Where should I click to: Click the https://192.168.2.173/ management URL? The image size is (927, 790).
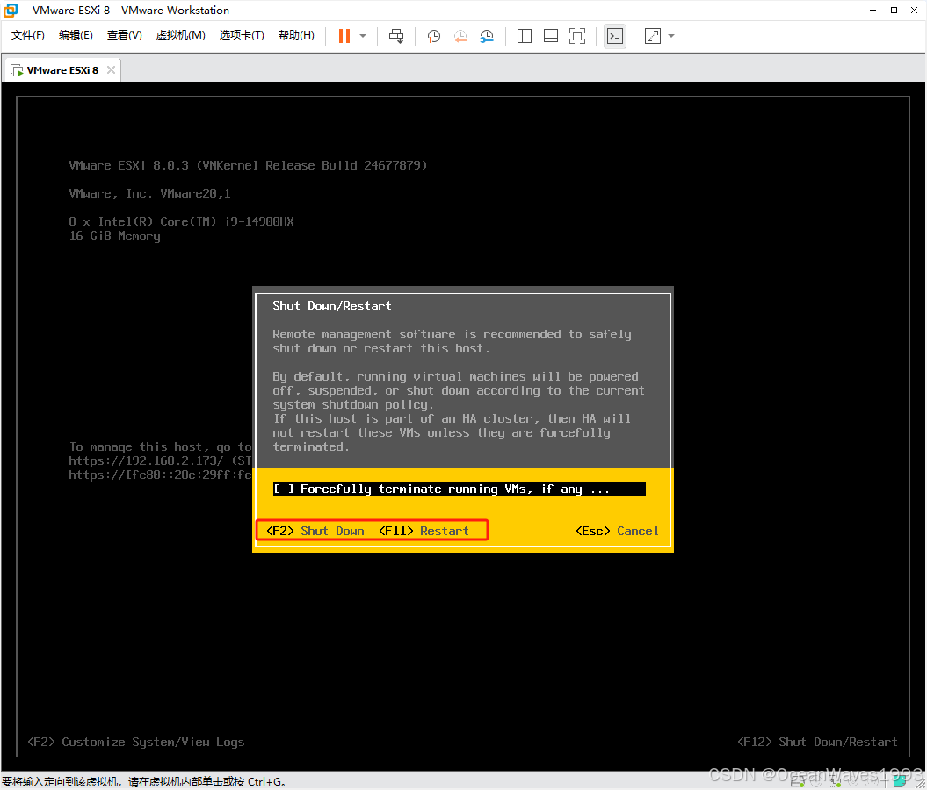146,460
